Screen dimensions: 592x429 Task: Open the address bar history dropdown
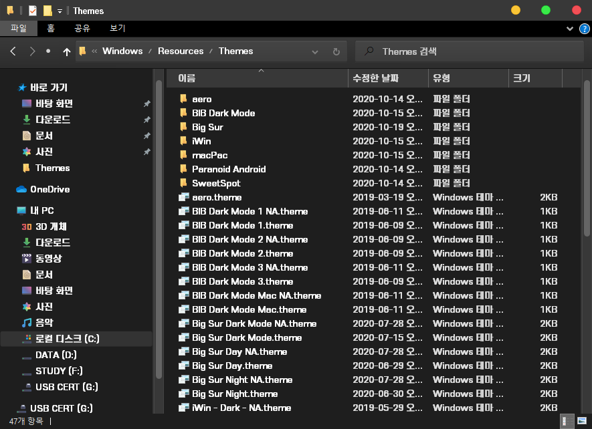[315, 51]
